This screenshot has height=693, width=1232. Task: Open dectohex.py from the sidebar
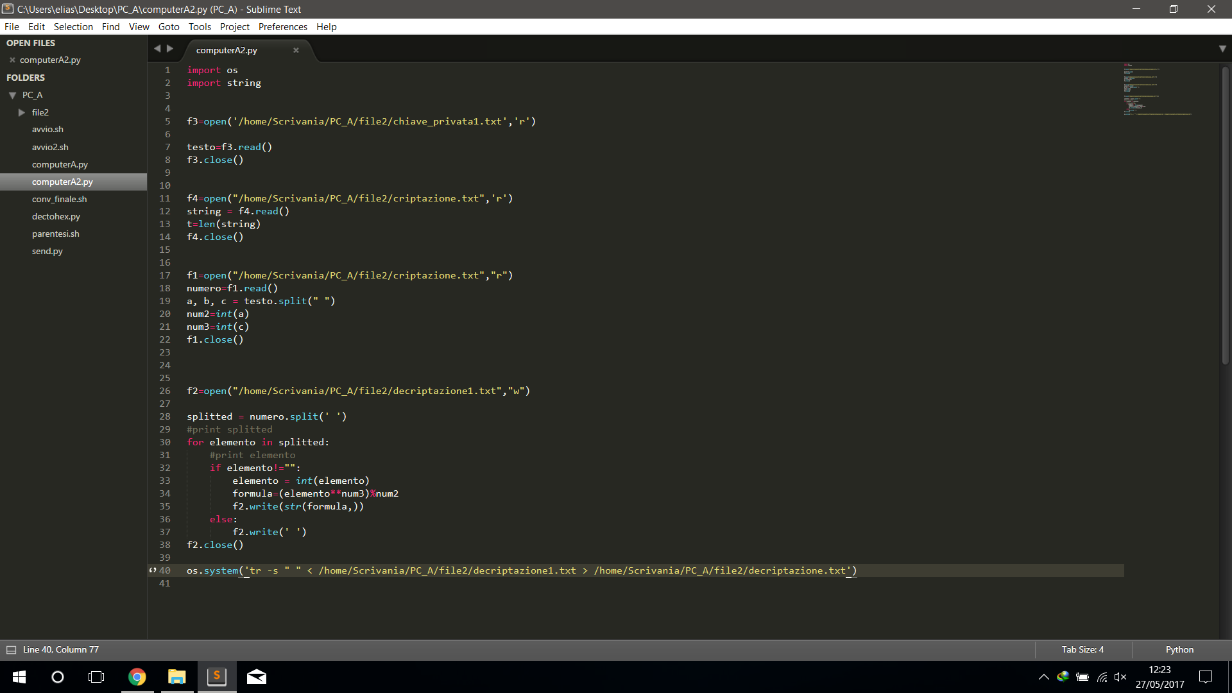tap(56, 216)
